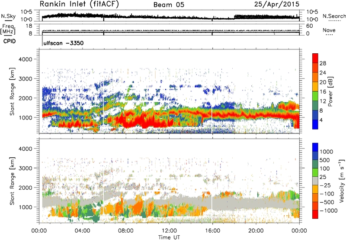Click the power range-time plot area

(x=169, y=91)
